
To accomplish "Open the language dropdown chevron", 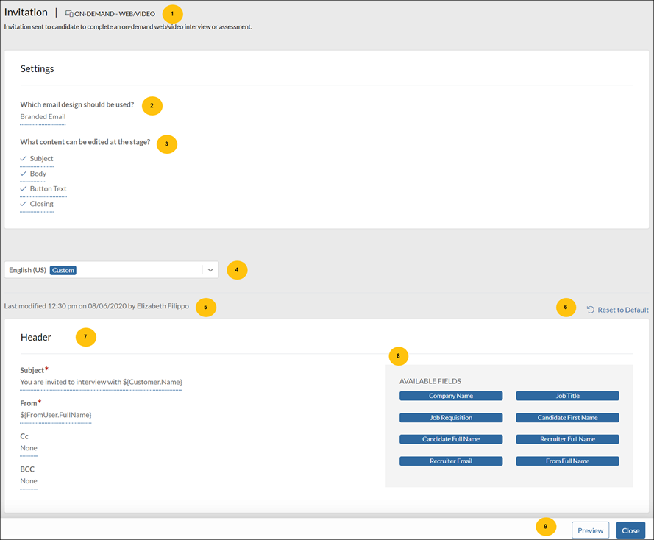I will point(210,270).
